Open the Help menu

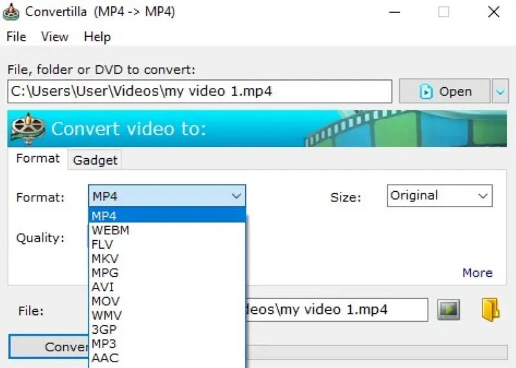(97, 37)
